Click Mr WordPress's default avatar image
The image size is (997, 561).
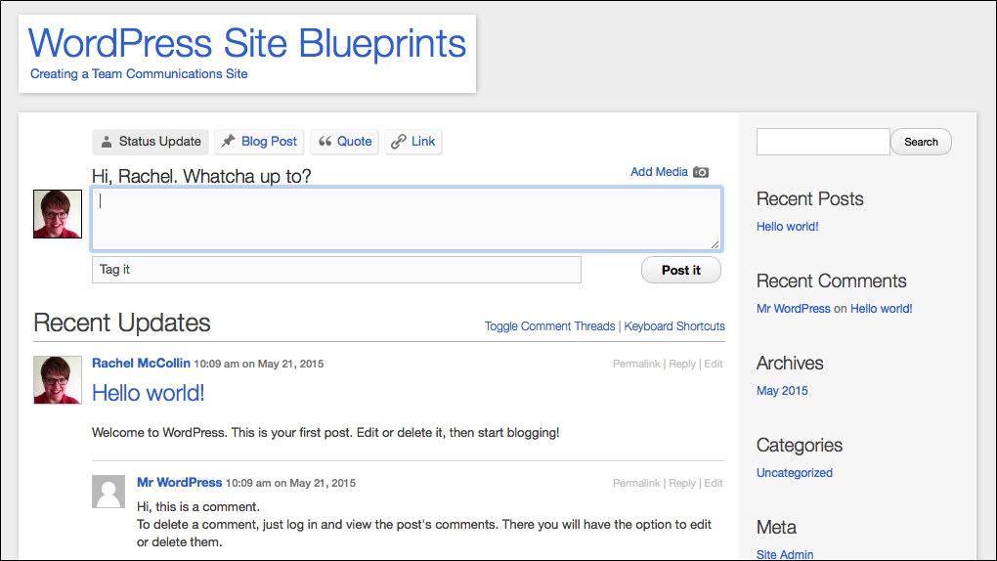108,491
